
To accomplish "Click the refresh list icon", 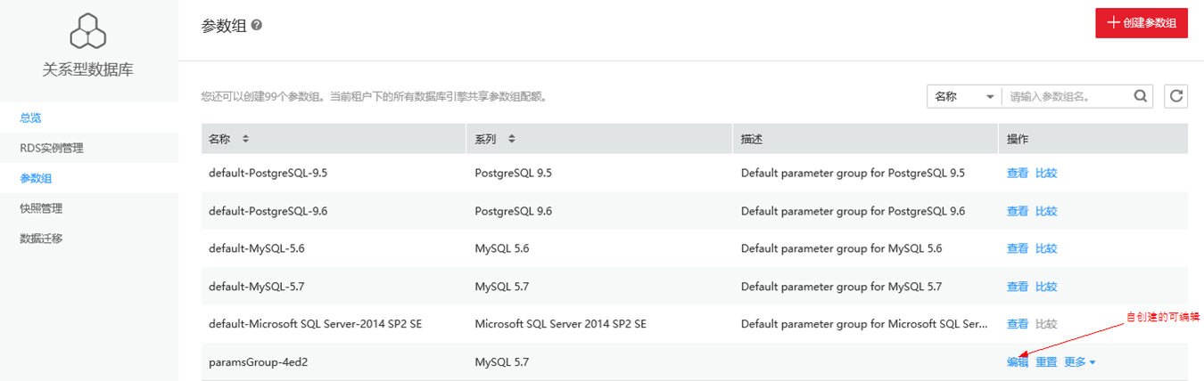I will pos(1176,96).
